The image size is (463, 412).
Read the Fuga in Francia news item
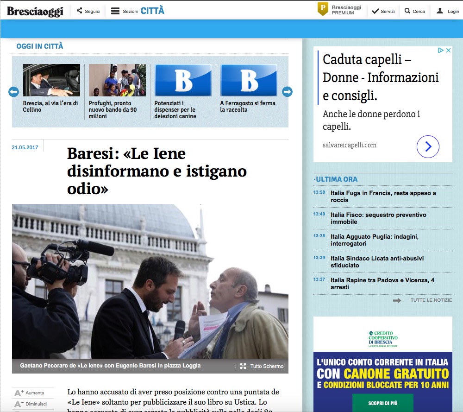click(x=383, y=196)
